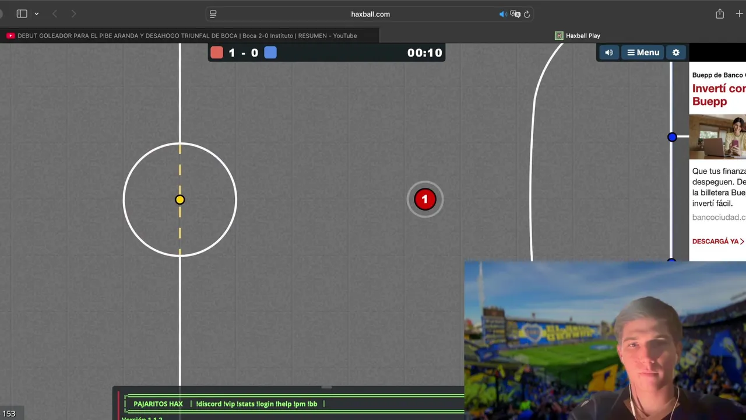Mute tab audio via address bar speaker icon
The height and width of the screenshot is (420, 746).
pos(503,14)
